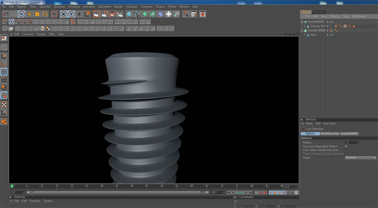Click the orange sphere icon at toolbar end
Viewport: 378px width, 208px height.
(203, 14)
